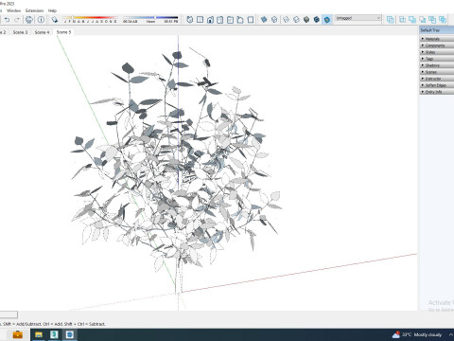Screen dimensions: 454x341
Task: Adjust the shadow time of day slider
Action: click(x=150, y=18)
